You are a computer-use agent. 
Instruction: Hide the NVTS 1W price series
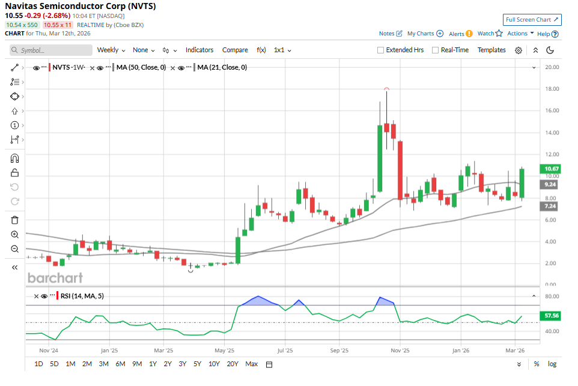coord(36,68)
